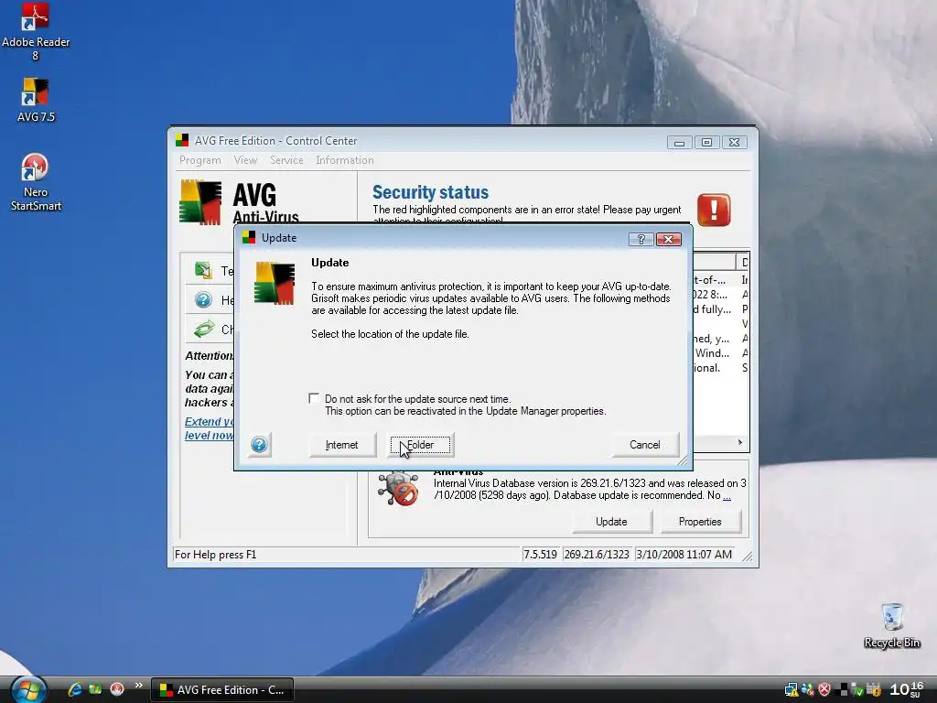
Task: Select the AVG 7.5 desktop shortcut
Action: (x=36, y=100)
